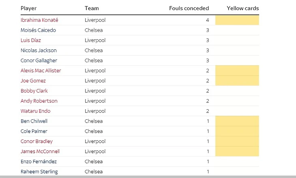Open Ibrahima Konaté player link
The width and height of the screenshot is (296, 178).
click(x=39, y=20)
